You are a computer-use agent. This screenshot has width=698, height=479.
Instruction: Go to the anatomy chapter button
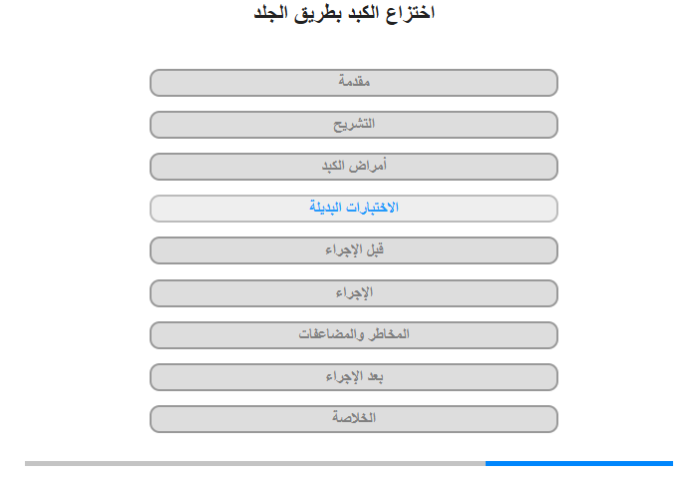pyautogui.click(x=354, y=125)
